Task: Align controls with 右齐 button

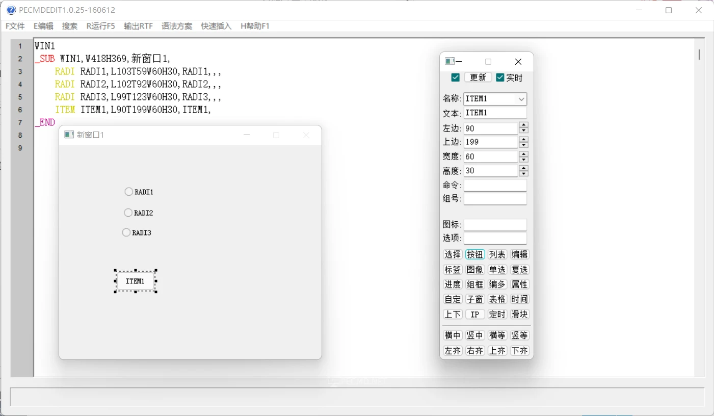Action: (x=475, y=351)
